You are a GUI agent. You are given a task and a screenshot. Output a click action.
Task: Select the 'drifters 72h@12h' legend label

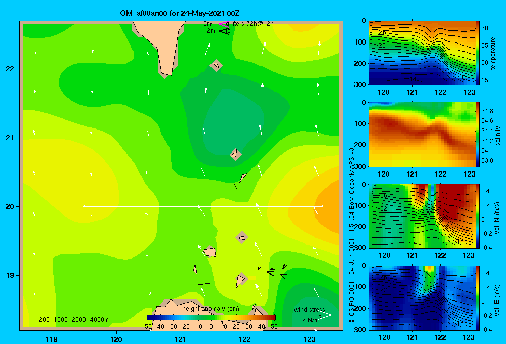249,24
